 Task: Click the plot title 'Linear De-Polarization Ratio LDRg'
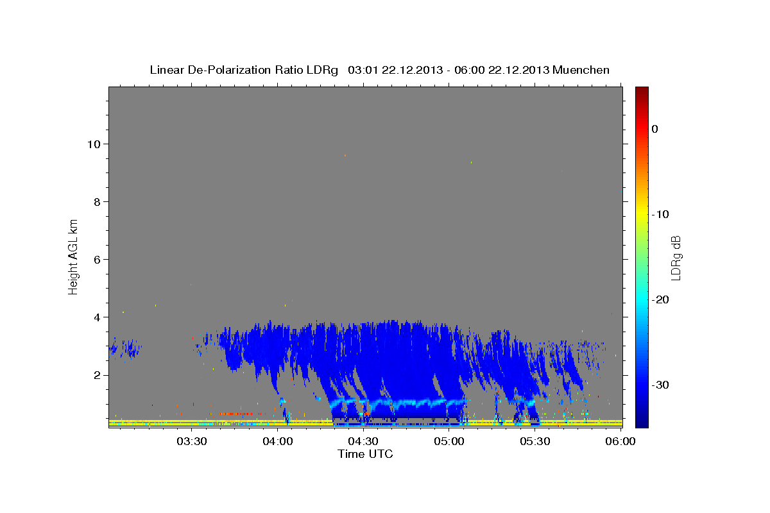[244, 70]
